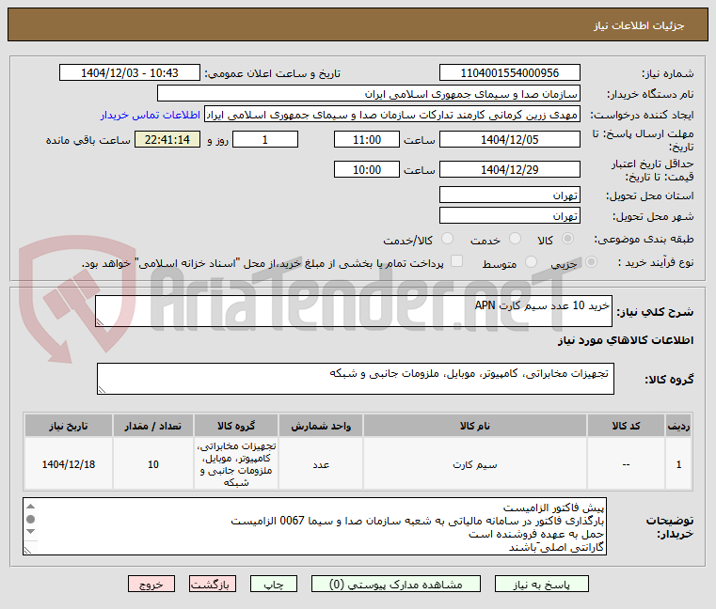Click the announcement date field 1404/12/03 - 10:43
This screenshot has width=716, height=609.
[130, 72]
